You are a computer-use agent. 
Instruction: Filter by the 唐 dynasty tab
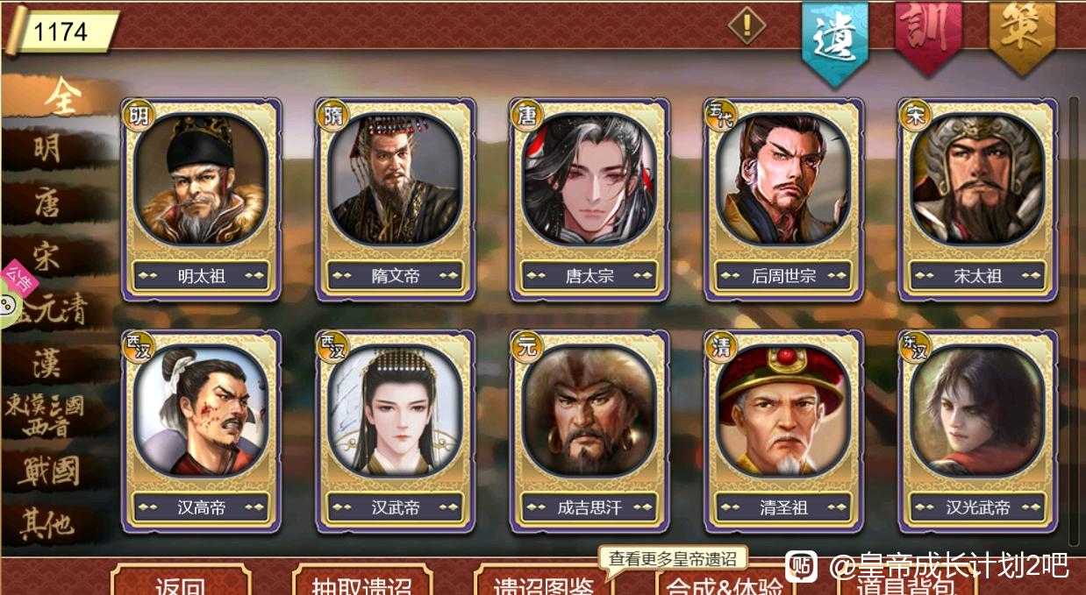point(48,203)
